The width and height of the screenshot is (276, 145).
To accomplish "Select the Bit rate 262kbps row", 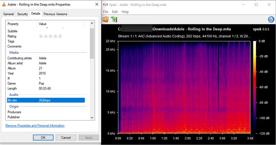I will (46, 100).
